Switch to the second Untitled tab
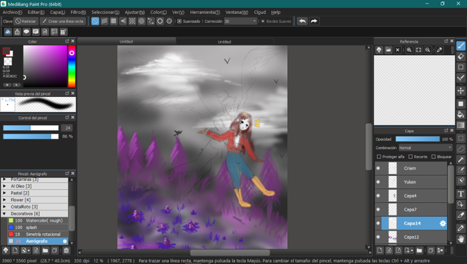Viewport: 467px width, 264px height. [225, 42]
